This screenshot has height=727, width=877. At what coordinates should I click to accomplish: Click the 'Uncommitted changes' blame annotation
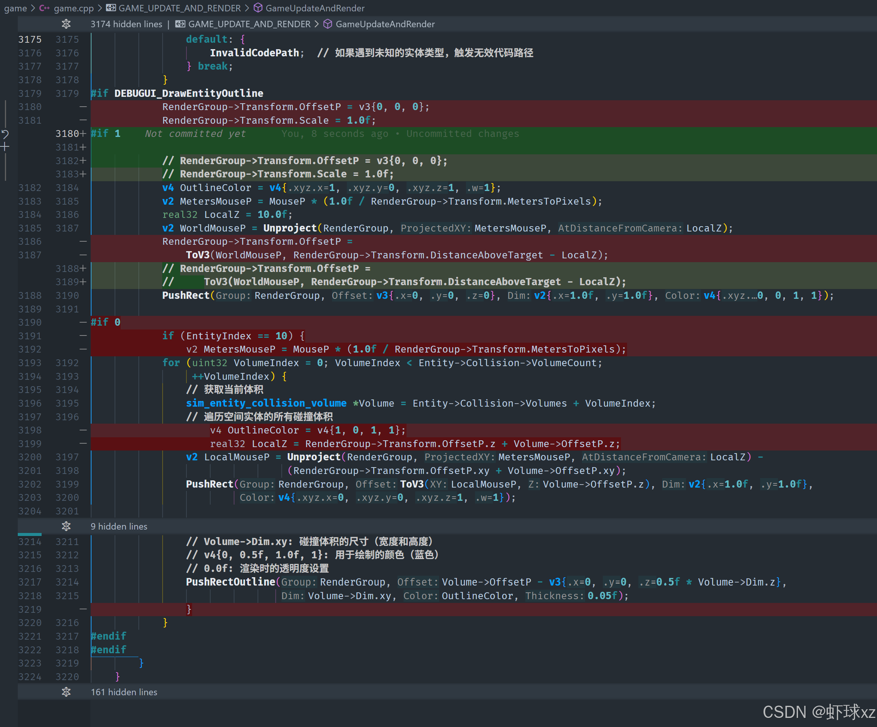click(462, 134)
